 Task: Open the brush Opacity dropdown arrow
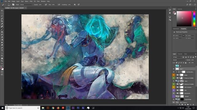(43, 5)
